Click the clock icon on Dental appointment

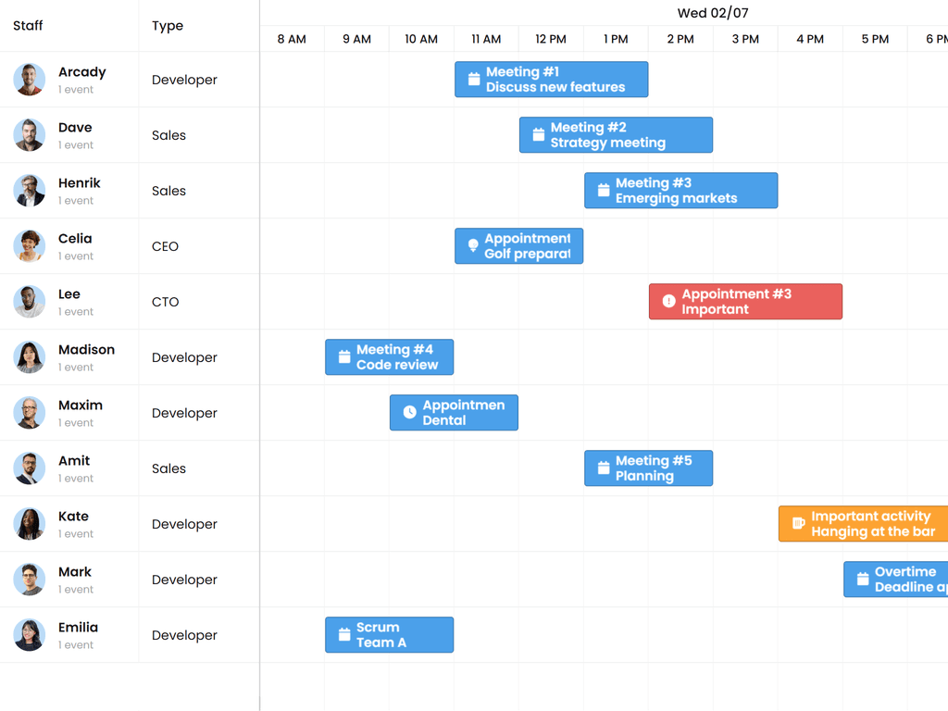(x=409, y=413)
